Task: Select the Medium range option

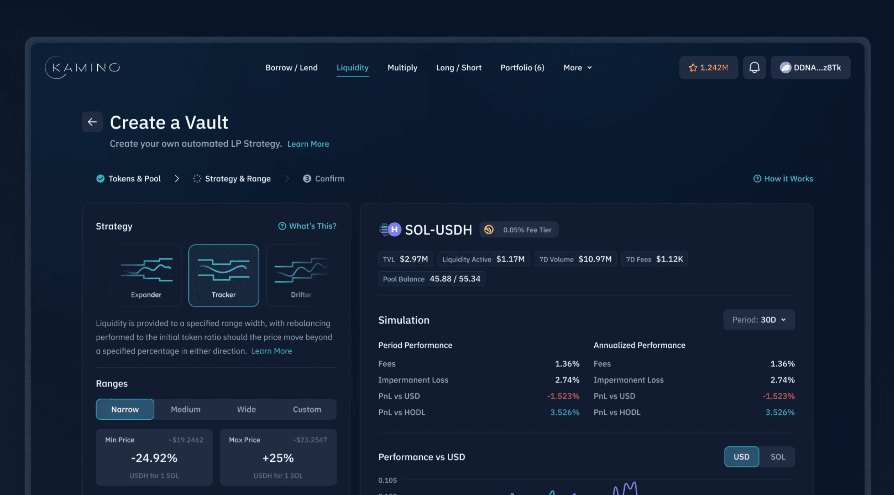Action: coord(186,409)
